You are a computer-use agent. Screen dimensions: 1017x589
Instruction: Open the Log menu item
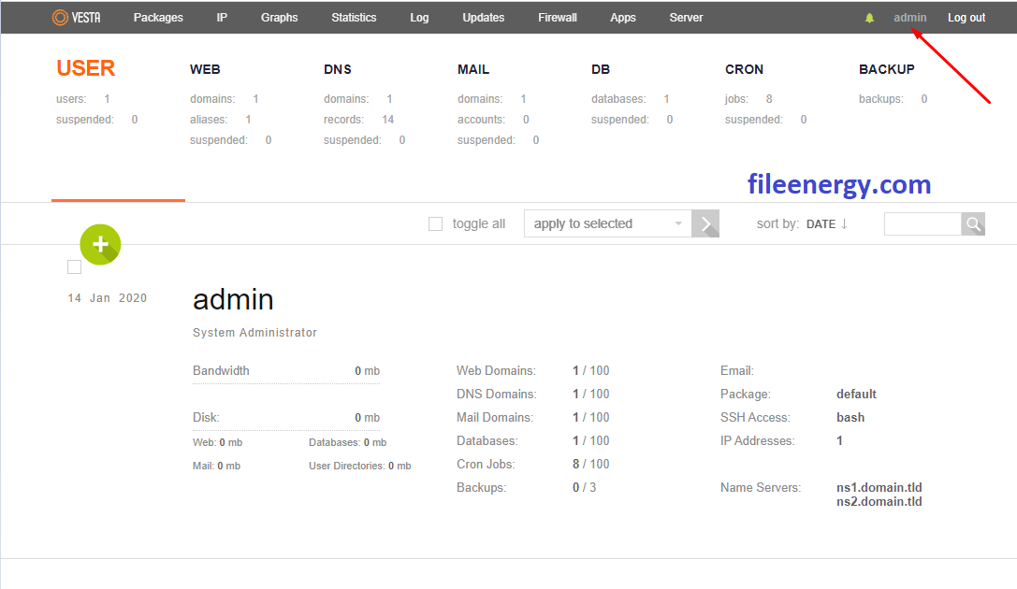click(x=419, y=18)
